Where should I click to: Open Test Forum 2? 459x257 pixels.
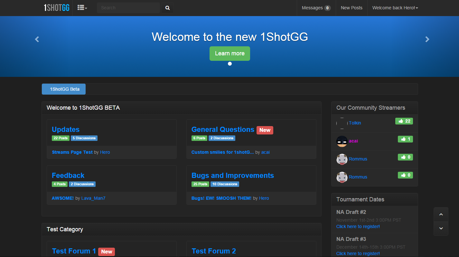click(214, 251)
